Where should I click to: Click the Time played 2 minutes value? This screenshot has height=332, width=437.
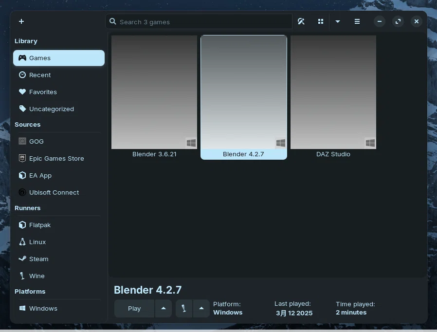(x=351, y=312)
